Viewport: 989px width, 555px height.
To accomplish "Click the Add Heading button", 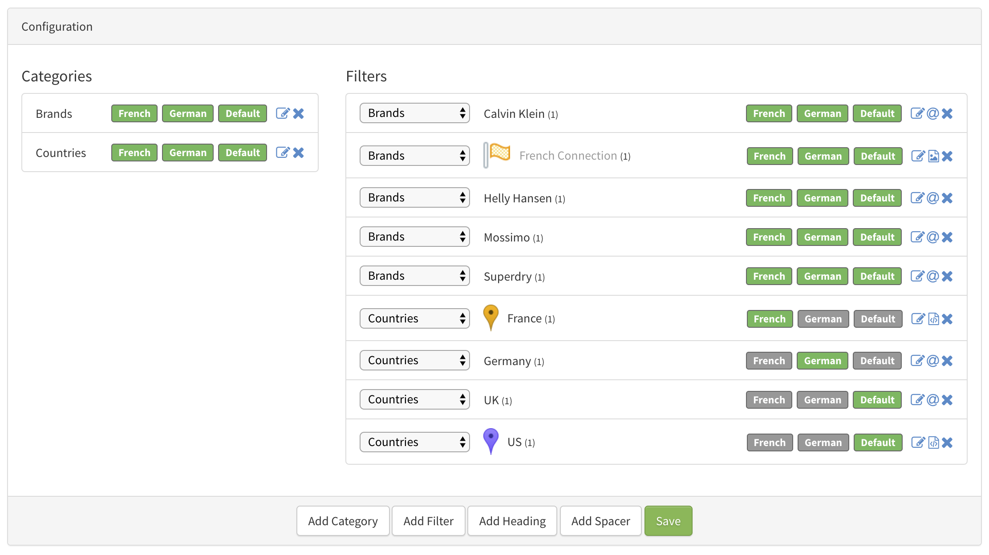I will [512, 521].
